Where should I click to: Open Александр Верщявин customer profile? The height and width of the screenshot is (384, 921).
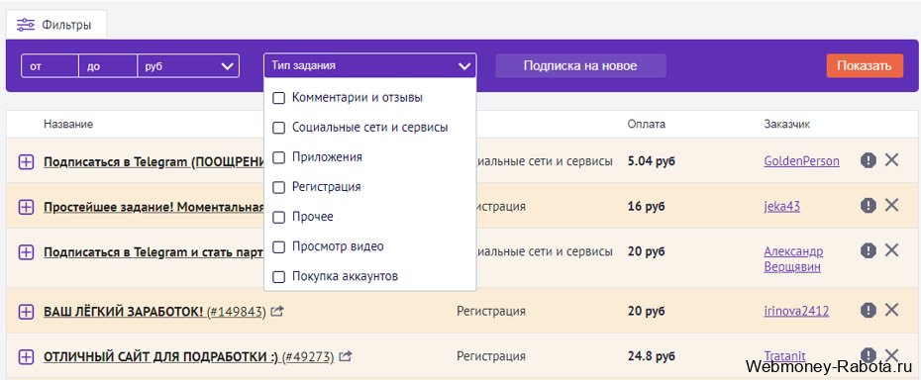pos(793,259)
